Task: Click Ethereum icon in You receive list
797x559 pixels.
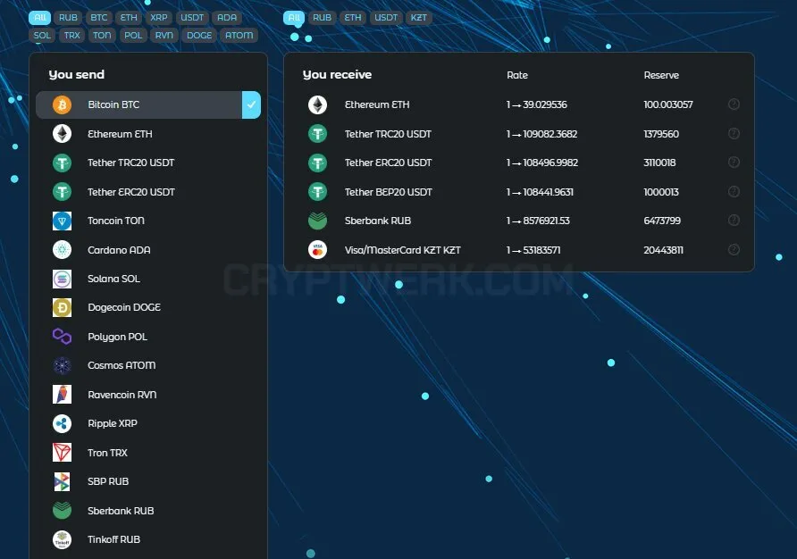Action: 318,104
